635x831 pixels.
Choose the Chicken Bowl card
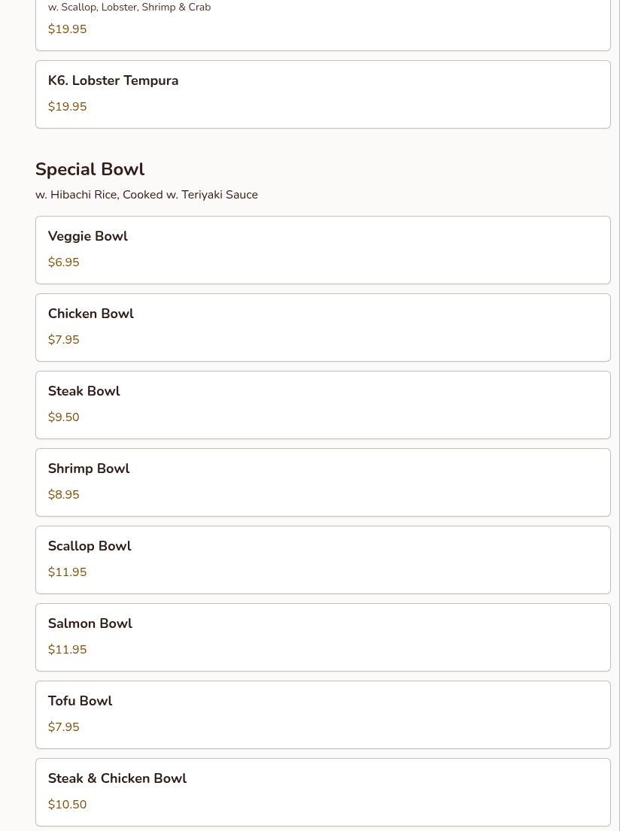323,328
